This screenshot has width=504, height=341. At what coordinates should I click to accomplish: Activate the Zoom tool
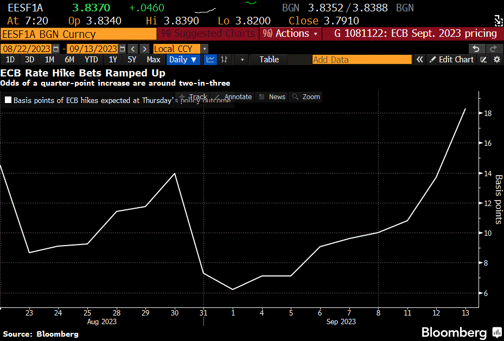click(x=307, y=96)
